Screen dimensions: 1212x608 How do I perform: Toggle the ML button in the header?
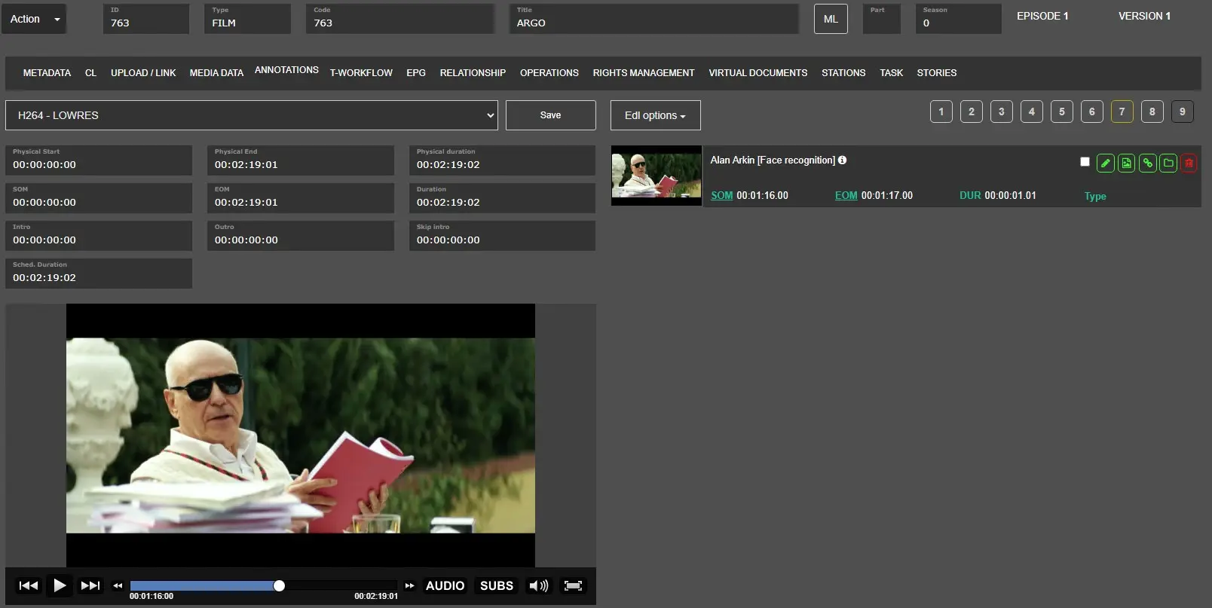click(831, 19)
